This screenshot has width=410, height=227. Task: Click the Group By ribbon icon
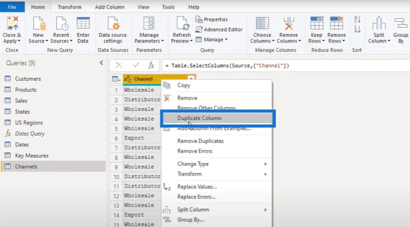(401, 23)
